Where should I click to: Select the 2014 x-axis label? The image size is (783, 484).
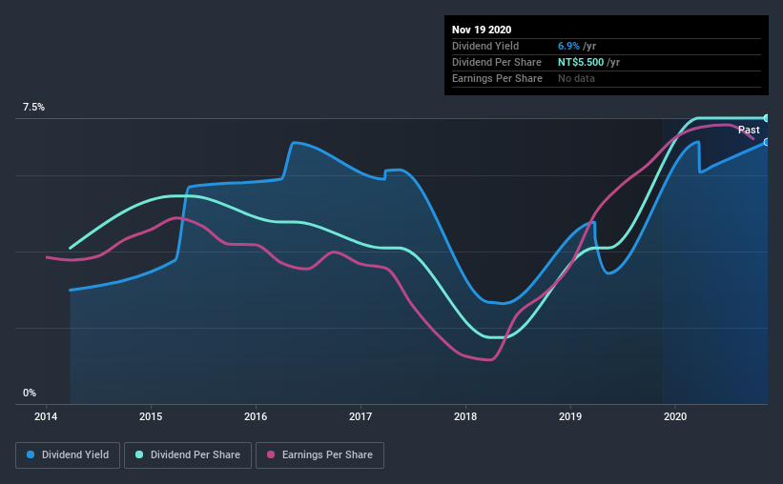[x=46, y=416]
